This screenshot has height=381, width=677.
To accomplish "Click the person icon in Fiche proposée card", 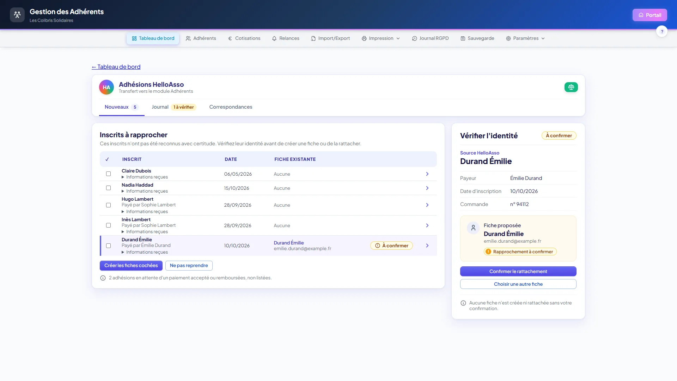I will [x=473, y=228].
